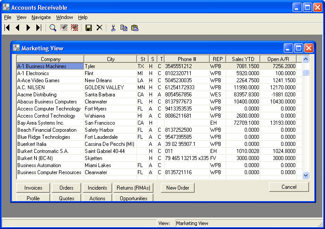Select Bay Area Systems Inc. row
325x229 pixels.
pos(159,123)
